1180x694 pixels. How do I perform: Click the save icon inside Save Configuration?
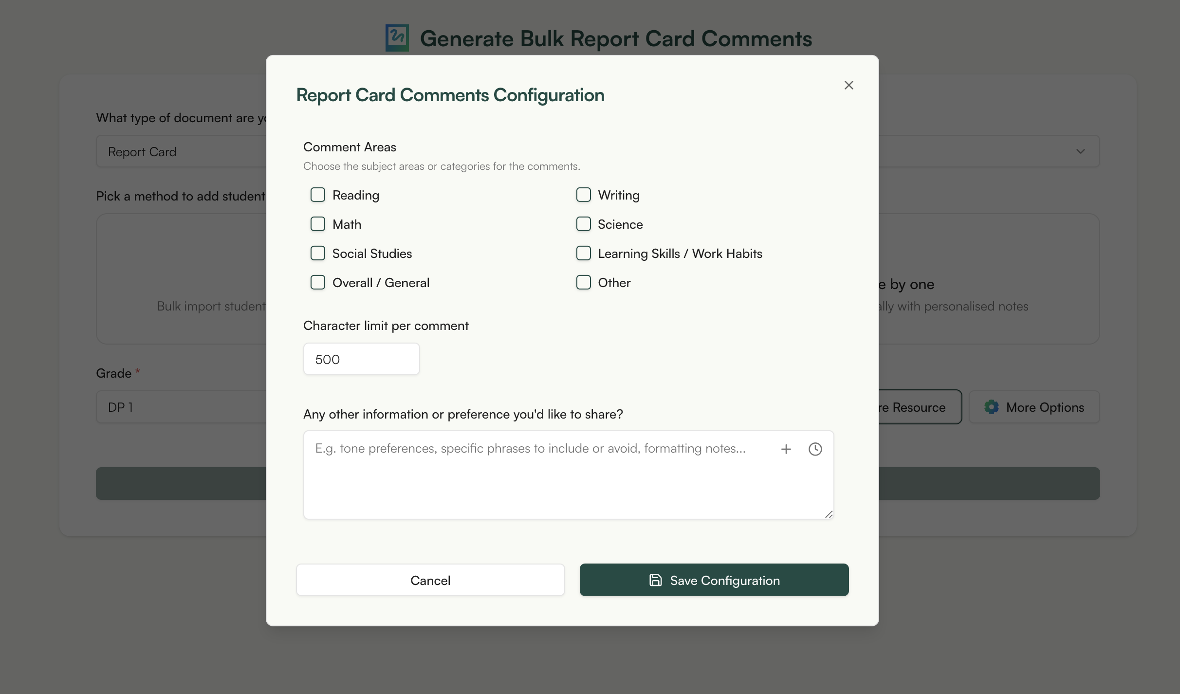click(x=656, y=580)
